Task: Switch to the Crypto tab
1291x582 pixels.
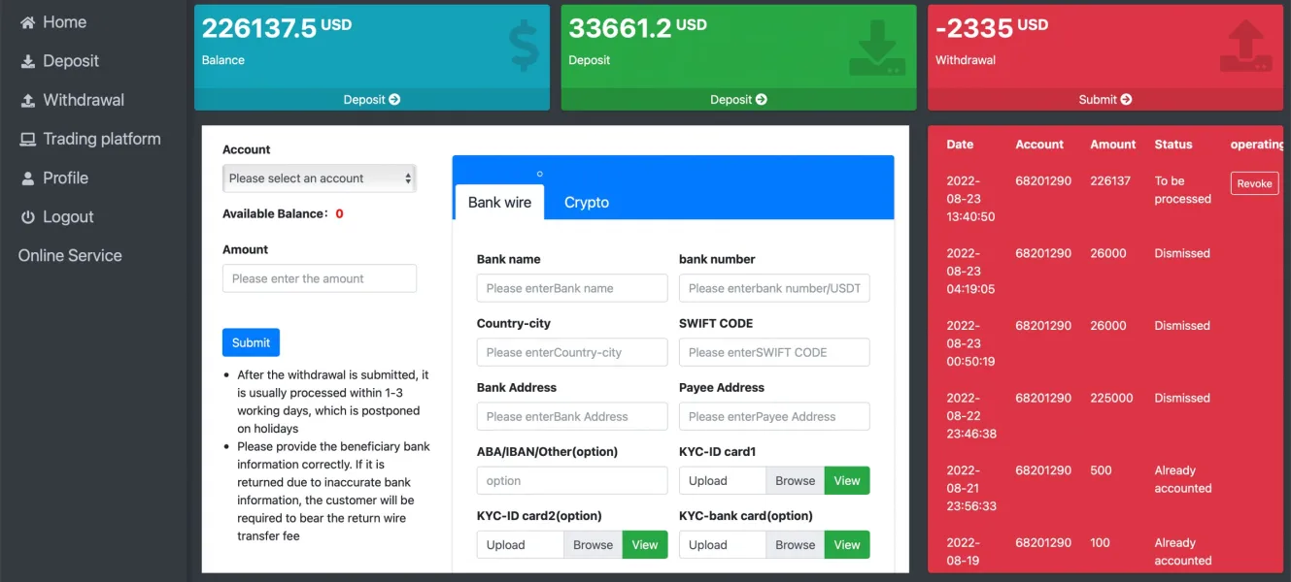Action: [x=587, y=203]
